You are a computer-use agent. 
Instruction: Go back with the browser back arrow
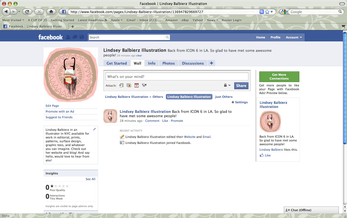pos(6,12)
